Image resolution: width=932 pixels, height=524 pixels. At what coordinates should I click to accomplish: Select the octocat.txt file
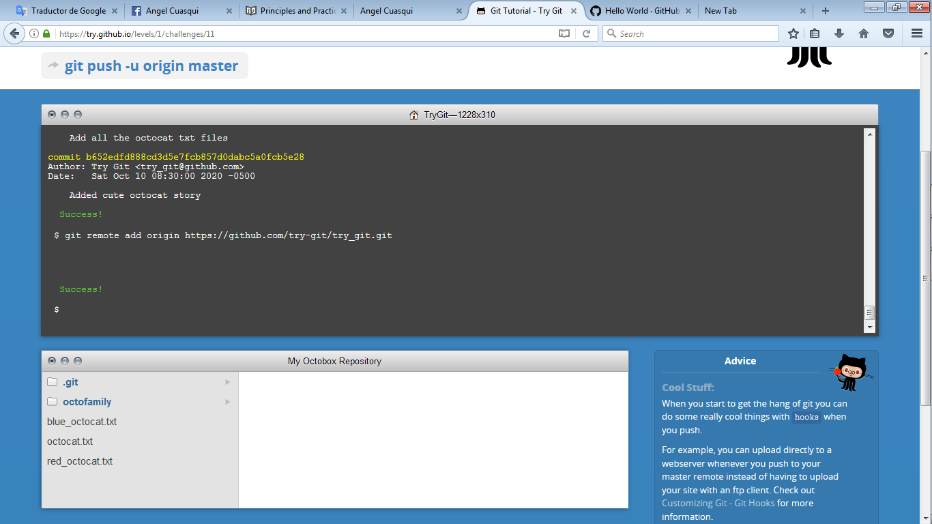[70, 441]
